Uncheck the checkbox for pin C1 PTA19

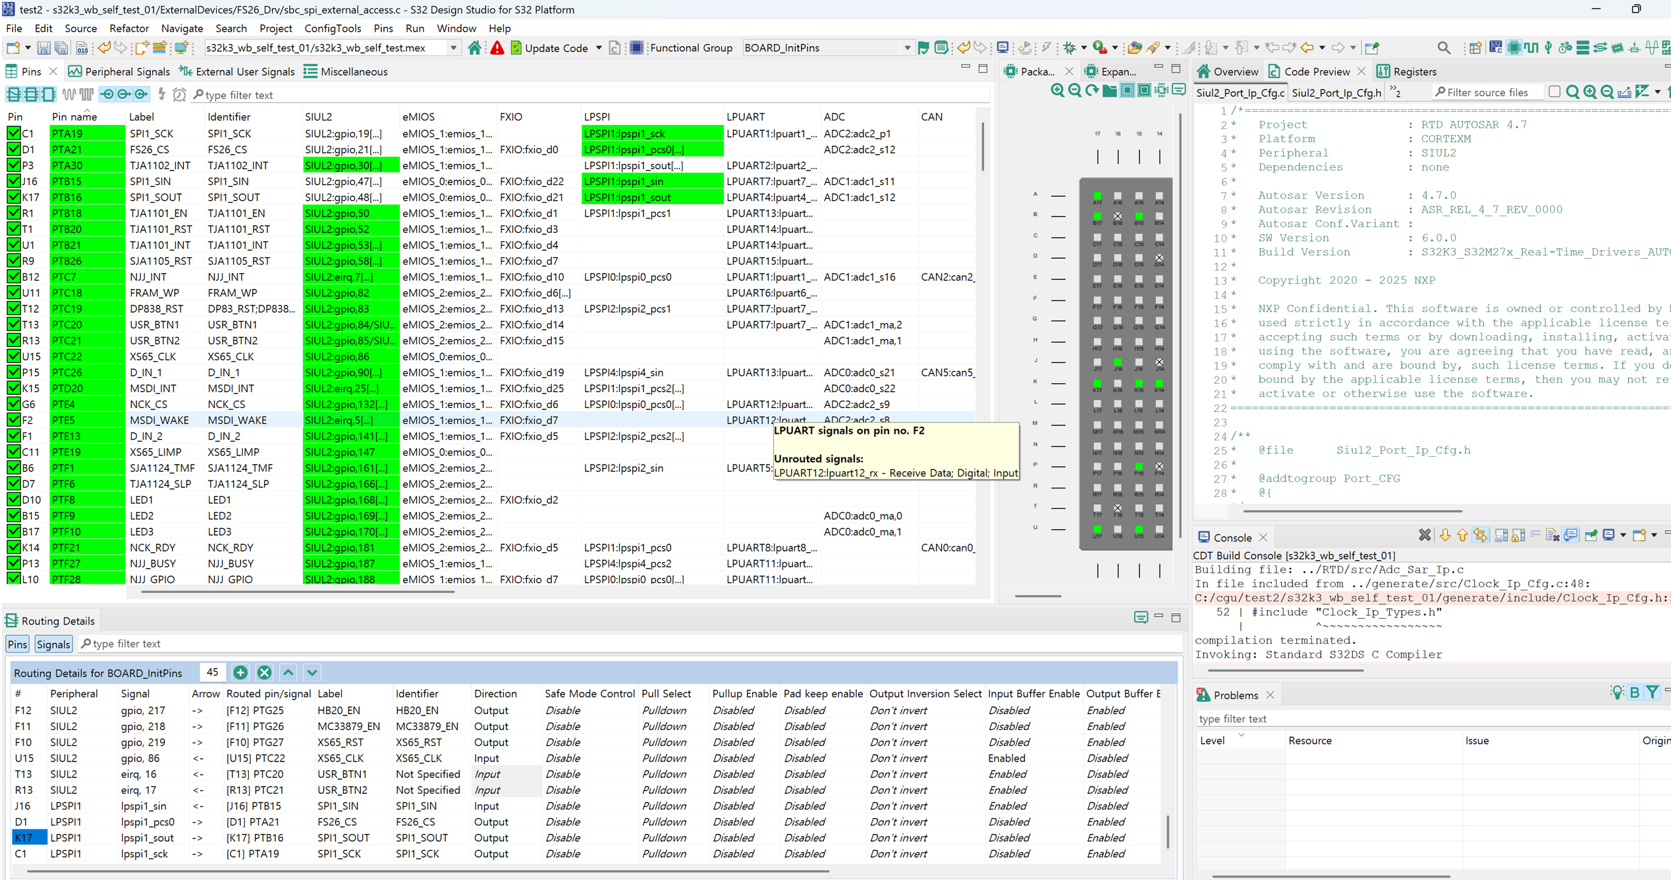(x=14, y=133)
